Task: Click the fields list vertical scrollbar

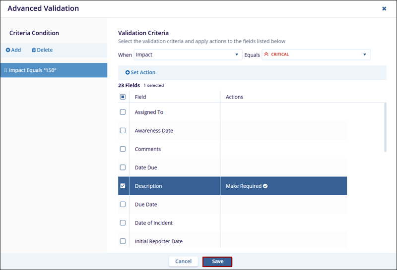Action: [386, 127]
